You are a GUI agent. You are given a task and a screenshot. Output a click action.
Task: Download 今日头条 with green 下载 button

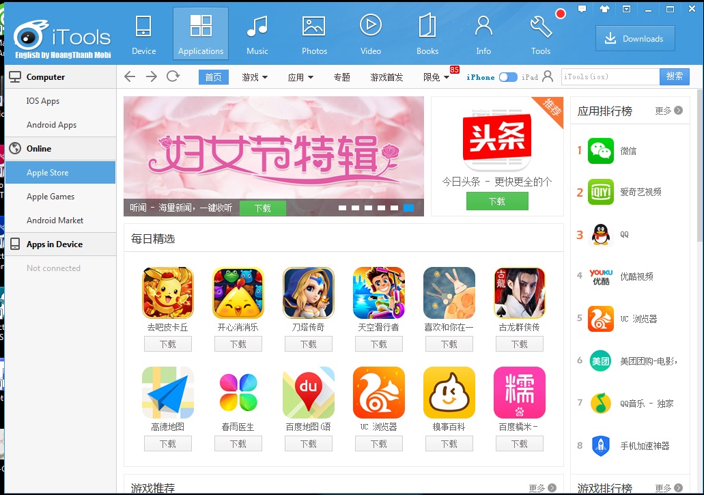click(x=497, y=201)
